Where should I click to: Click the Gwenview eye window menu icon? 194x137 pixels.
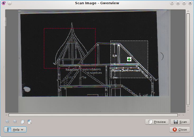pyautogui.click(x=4, y=3)
